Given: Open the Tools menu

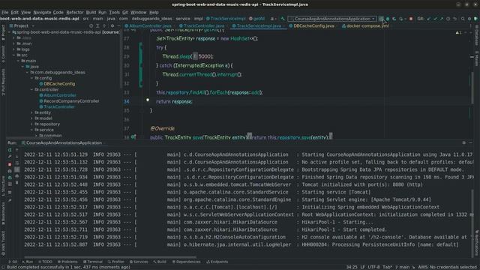Looking at the screenshot, I should (x=115, y=12).
